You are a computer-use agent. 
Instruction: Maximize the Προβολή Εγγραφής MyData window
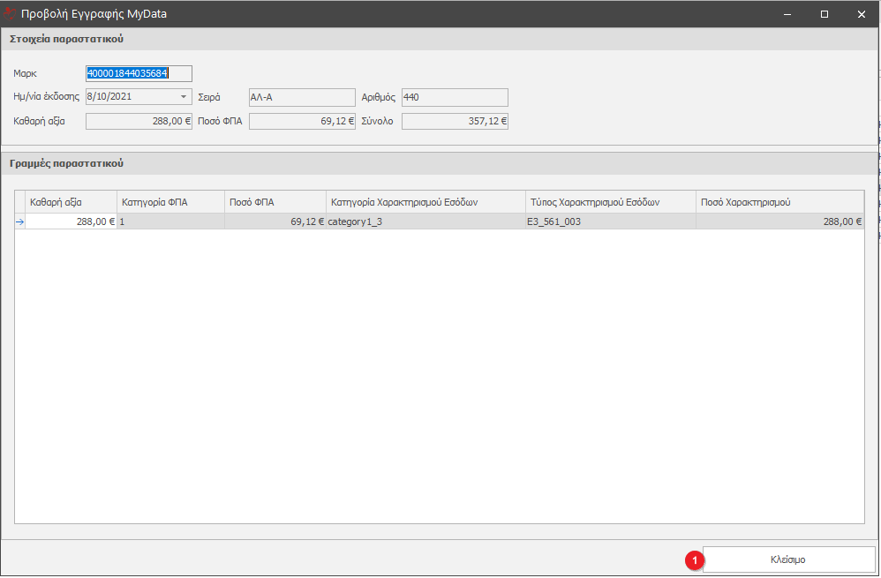click(x=824, y=14)
